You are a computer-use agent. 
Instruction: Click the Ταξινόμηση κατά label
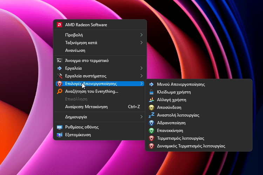click(81, 43)
